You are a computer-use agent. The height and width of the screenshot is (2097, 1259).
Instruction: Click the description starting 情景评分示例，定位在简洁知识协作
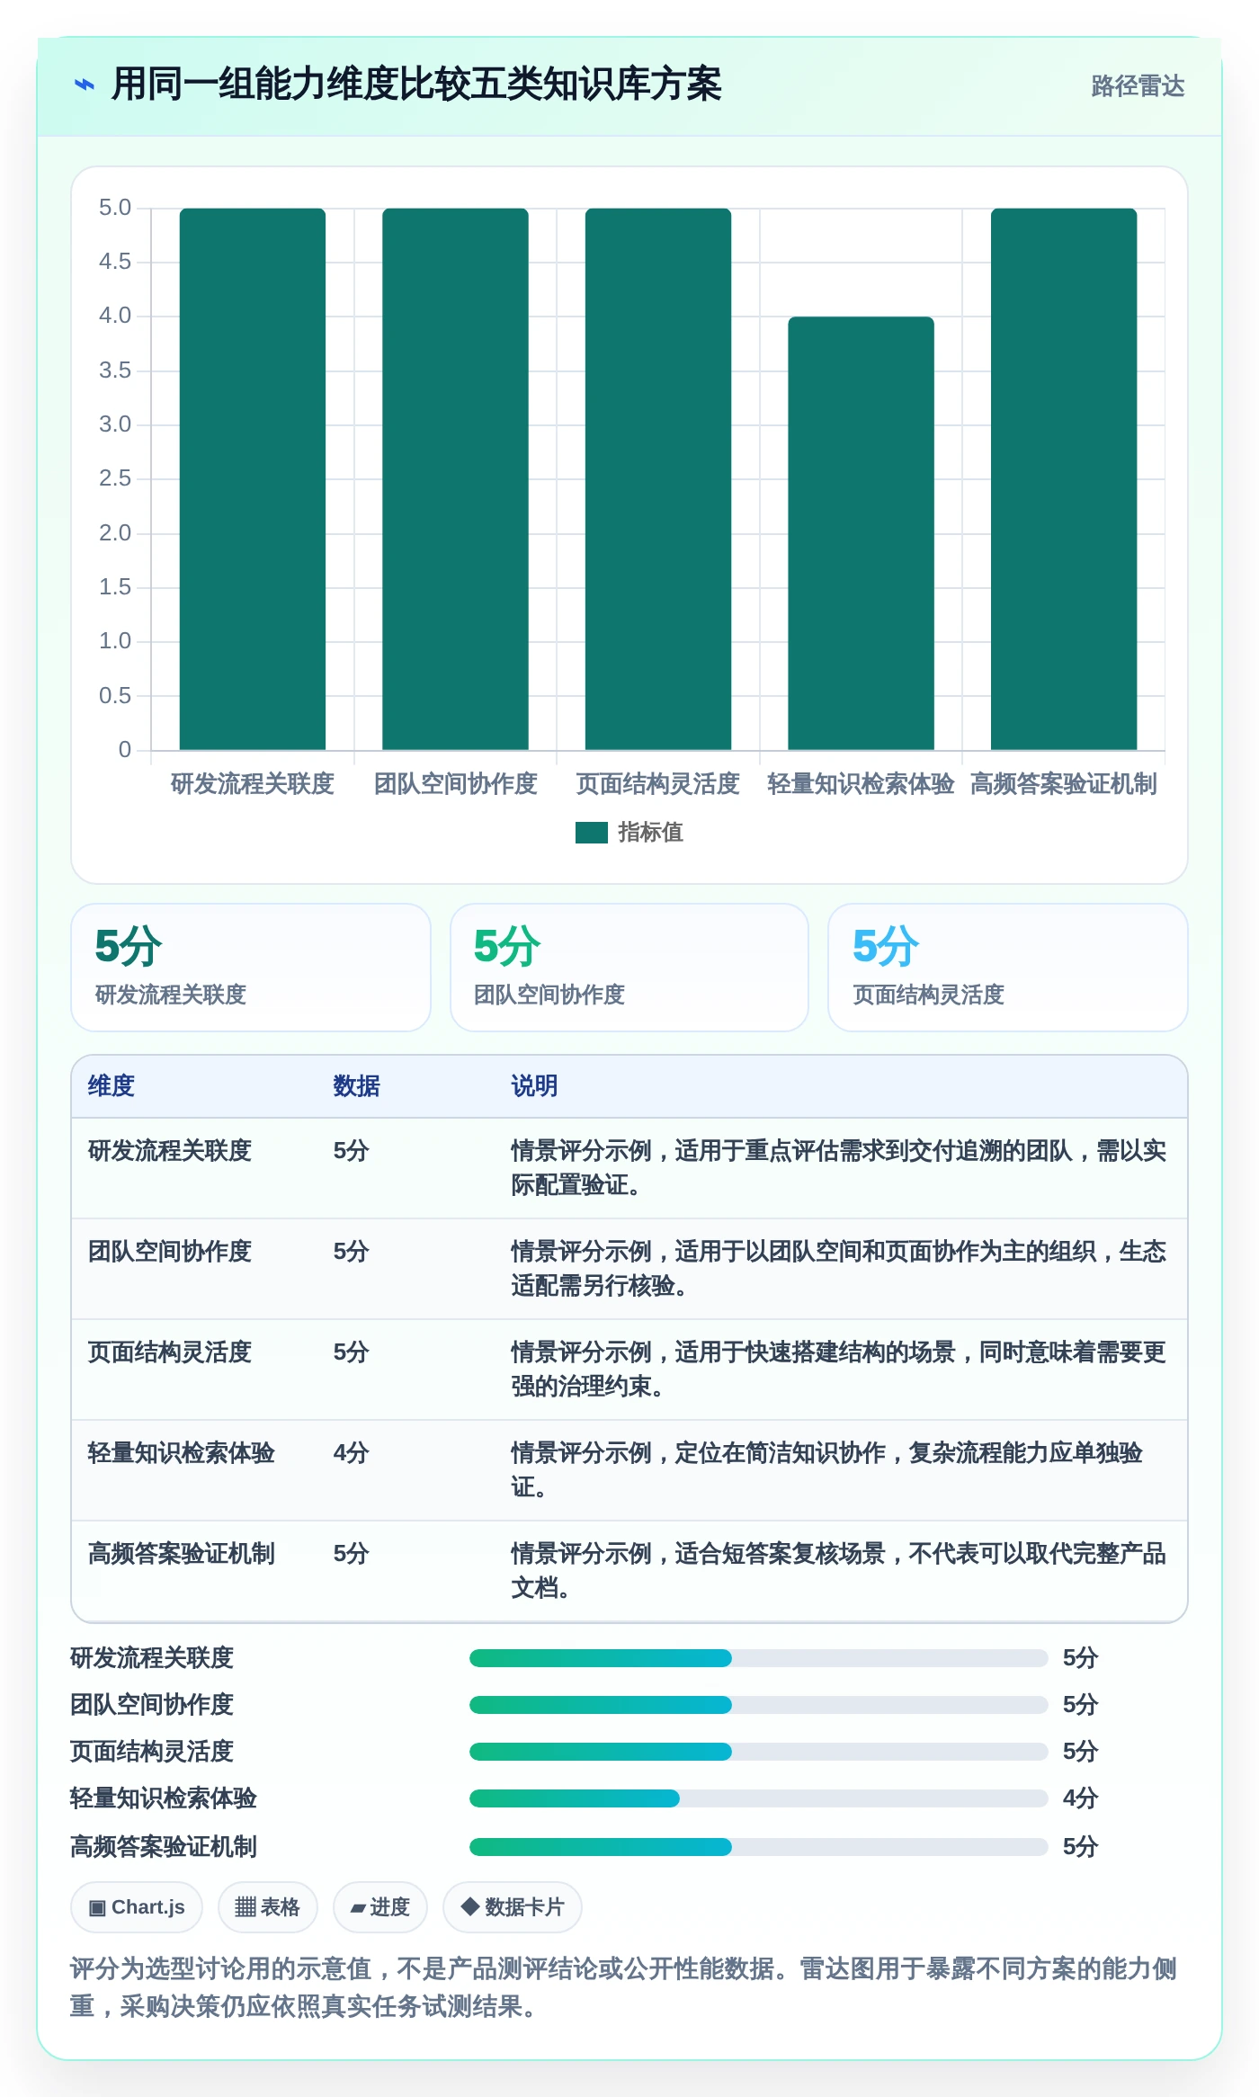pos(827,1470)
